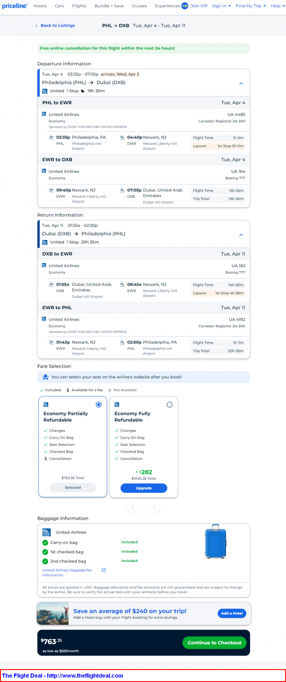Click takeoff icon next to 09:40p
Image resolution: width=286 pixels, height=682 pixels.
[52, 190]
